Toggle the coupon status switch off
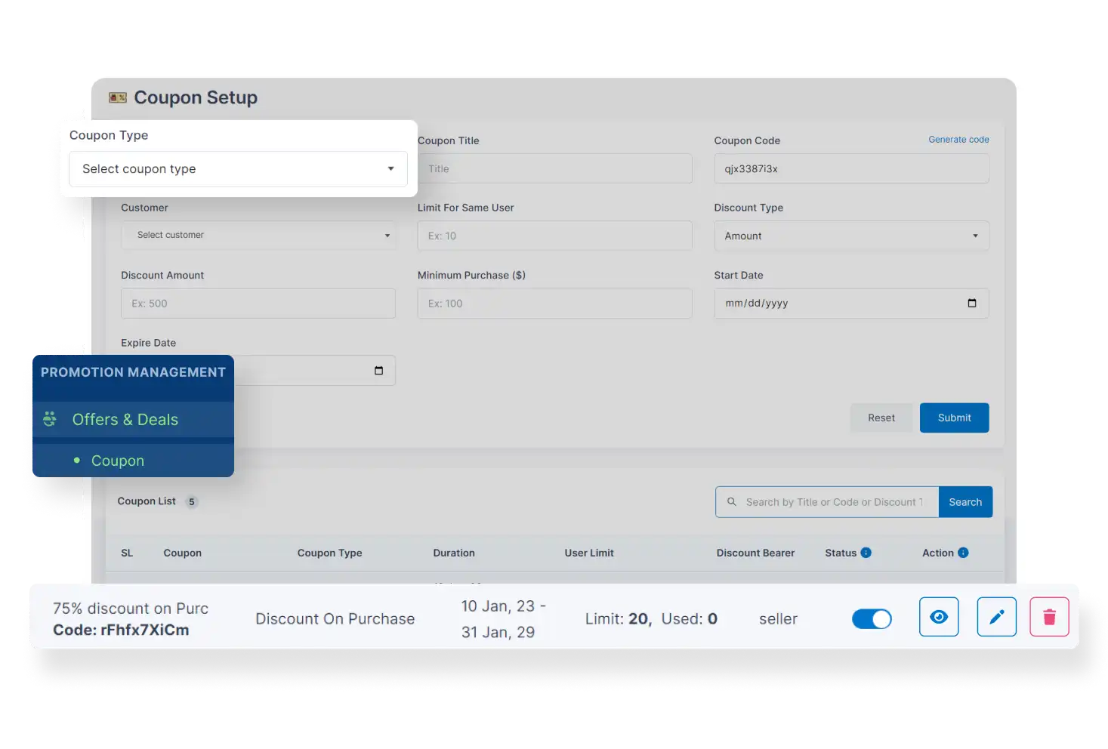Screen dimensions: 1108x749 [x=872, y=618]
